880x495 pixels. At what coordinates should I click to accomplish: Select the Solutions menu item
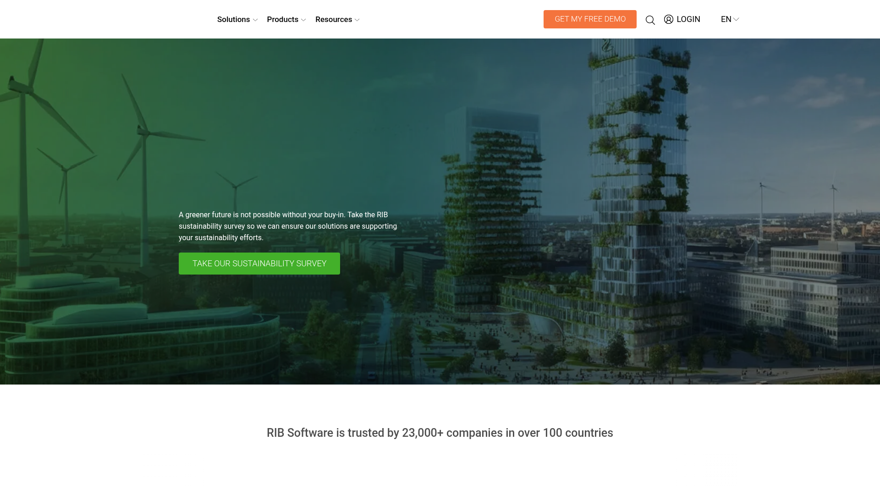pyautogui.click(x=233, y=19)
